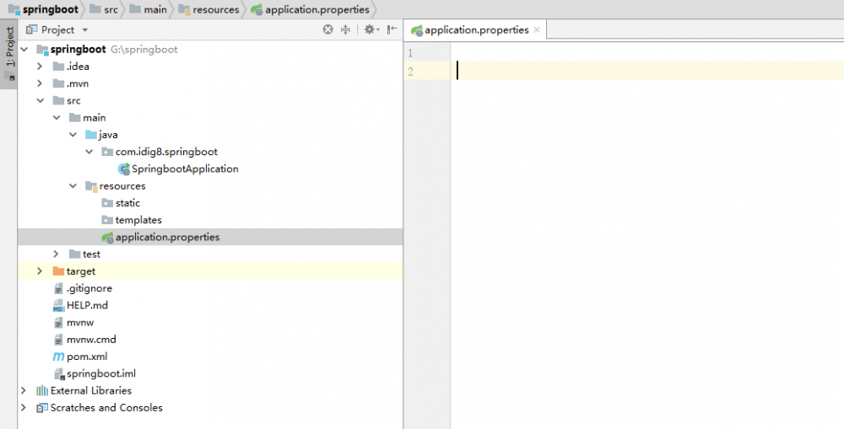Place cursor on highlighted editor line 2
844x429 pixels.
[647, 71]
